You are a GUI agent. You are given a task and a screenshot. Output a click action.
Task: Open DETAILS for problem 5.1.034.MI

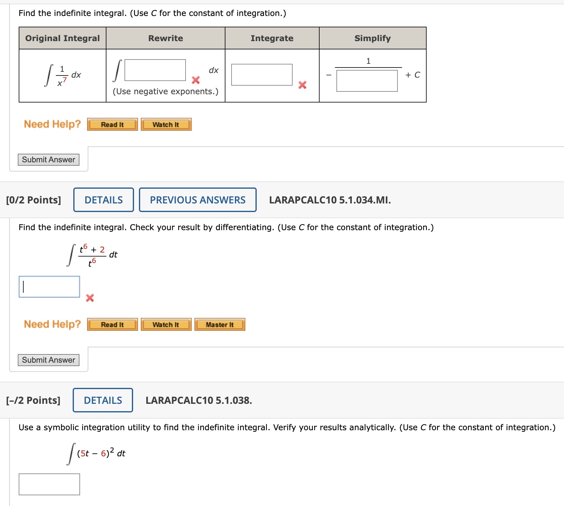pyautogui.click(x=103, y=200)
